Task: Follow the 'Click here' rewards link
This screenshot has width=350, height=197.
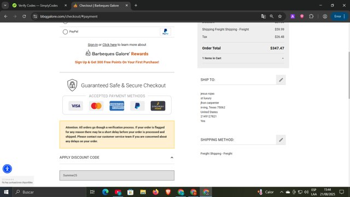Action: [x=109, y=45]
